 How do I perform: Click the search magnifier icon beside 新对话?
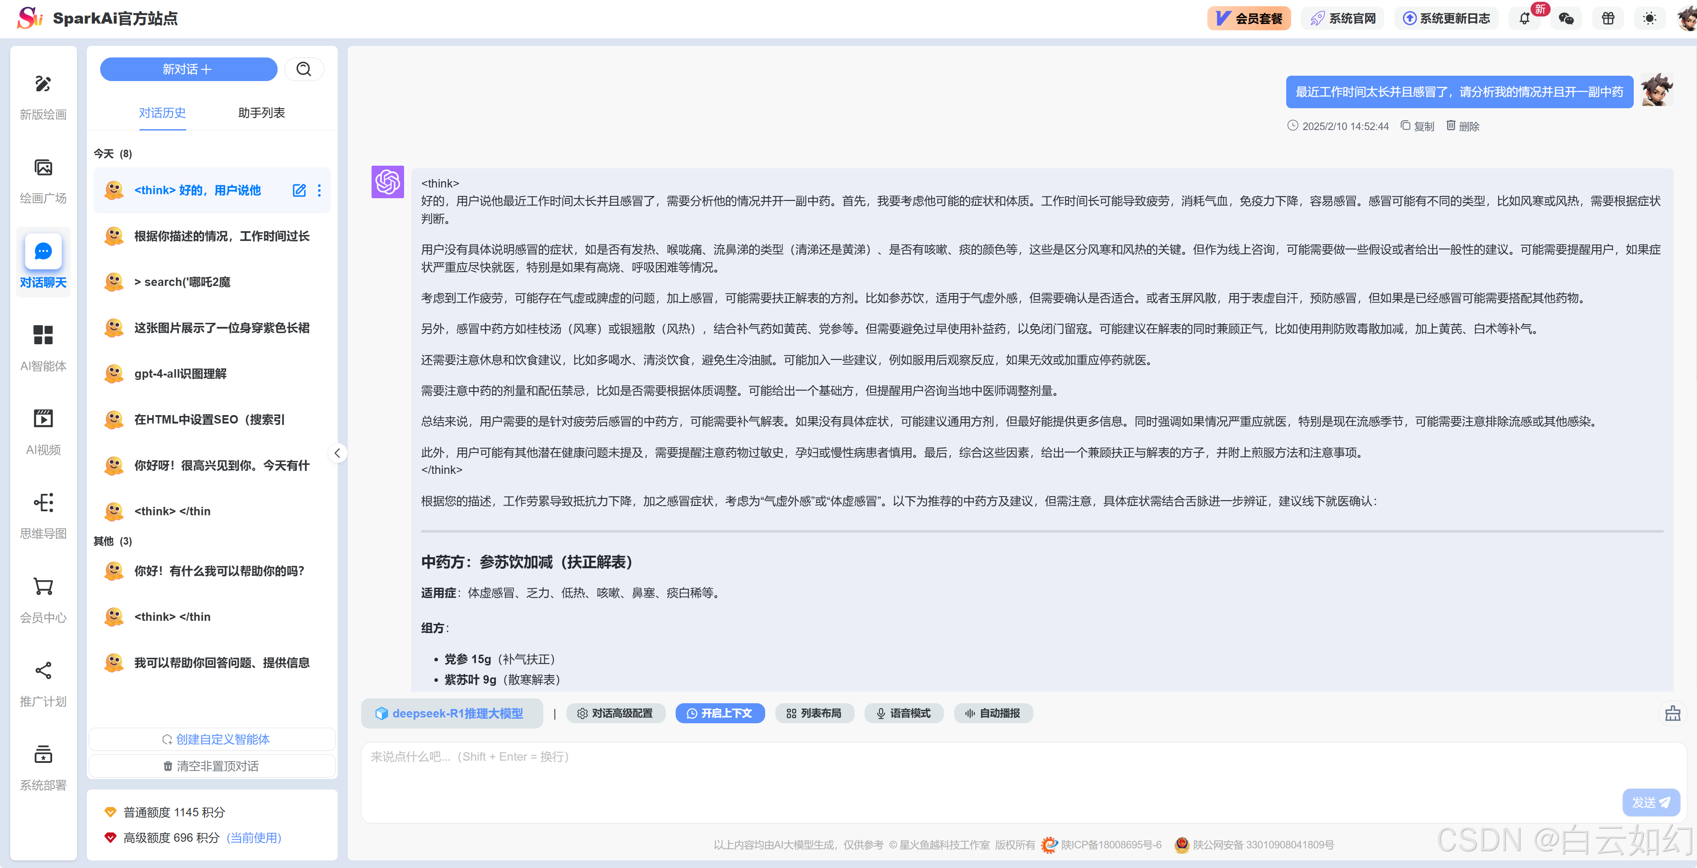pyautogui.click(x=304, y=69)
